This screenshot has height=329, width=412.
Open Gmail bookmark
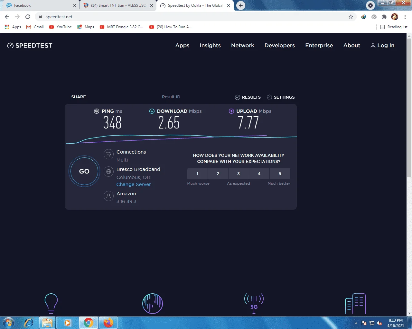click(x=35, y=27)
